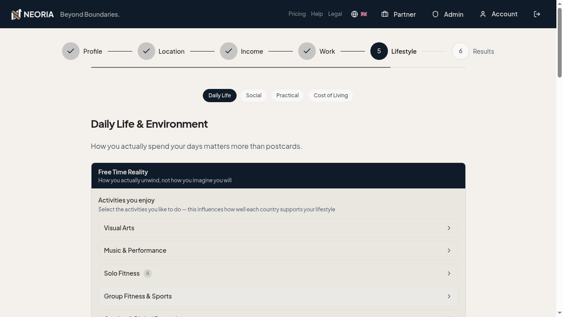The image size is (563, 317).
Task: Click the Results step number 6 circle
Action: click(x=461, y=51)
